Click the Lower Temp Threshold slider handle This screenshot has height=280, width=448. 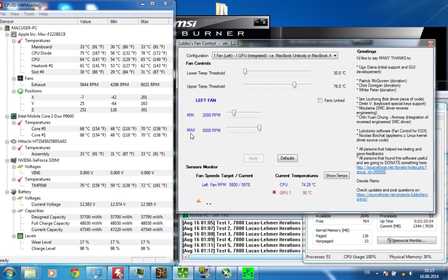click(245, 72)
